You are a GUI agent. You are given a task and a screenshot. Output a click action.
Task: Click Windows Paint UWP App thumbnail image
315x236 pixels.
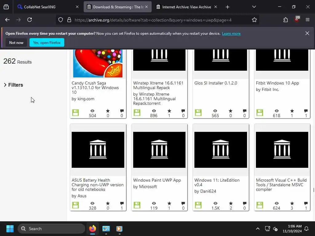pos(159,150)
